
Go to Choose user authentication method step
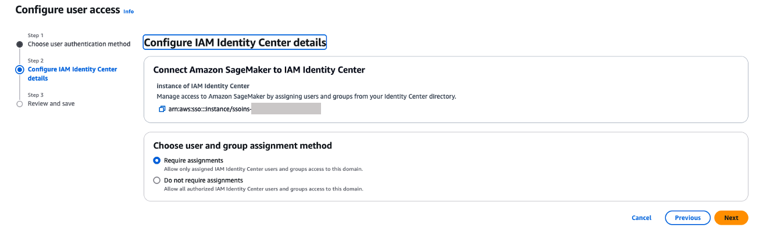click(x=79, y=44)
